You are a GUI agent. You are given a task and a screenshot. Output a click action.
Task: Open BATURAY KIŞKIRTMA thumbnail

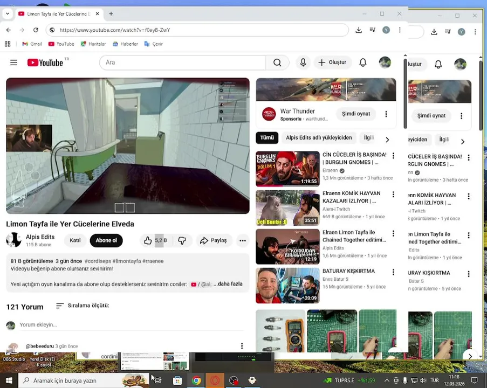(287, 286)
